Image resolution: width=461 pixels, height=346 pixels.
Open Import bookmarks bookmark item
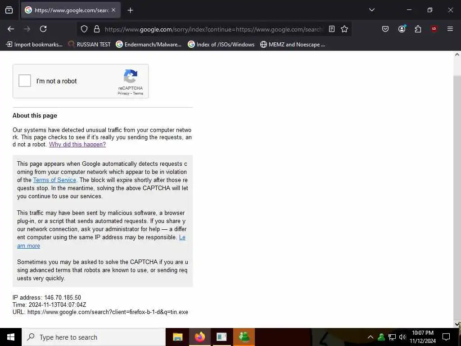coord(34,45)
